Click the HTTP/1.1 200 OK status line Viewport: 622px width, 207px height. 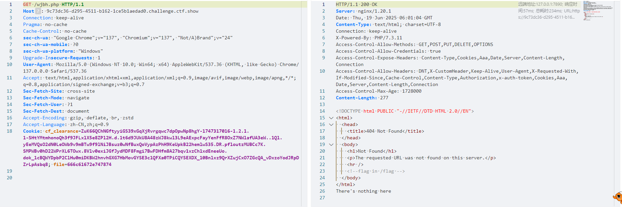[x=356, y=4]
